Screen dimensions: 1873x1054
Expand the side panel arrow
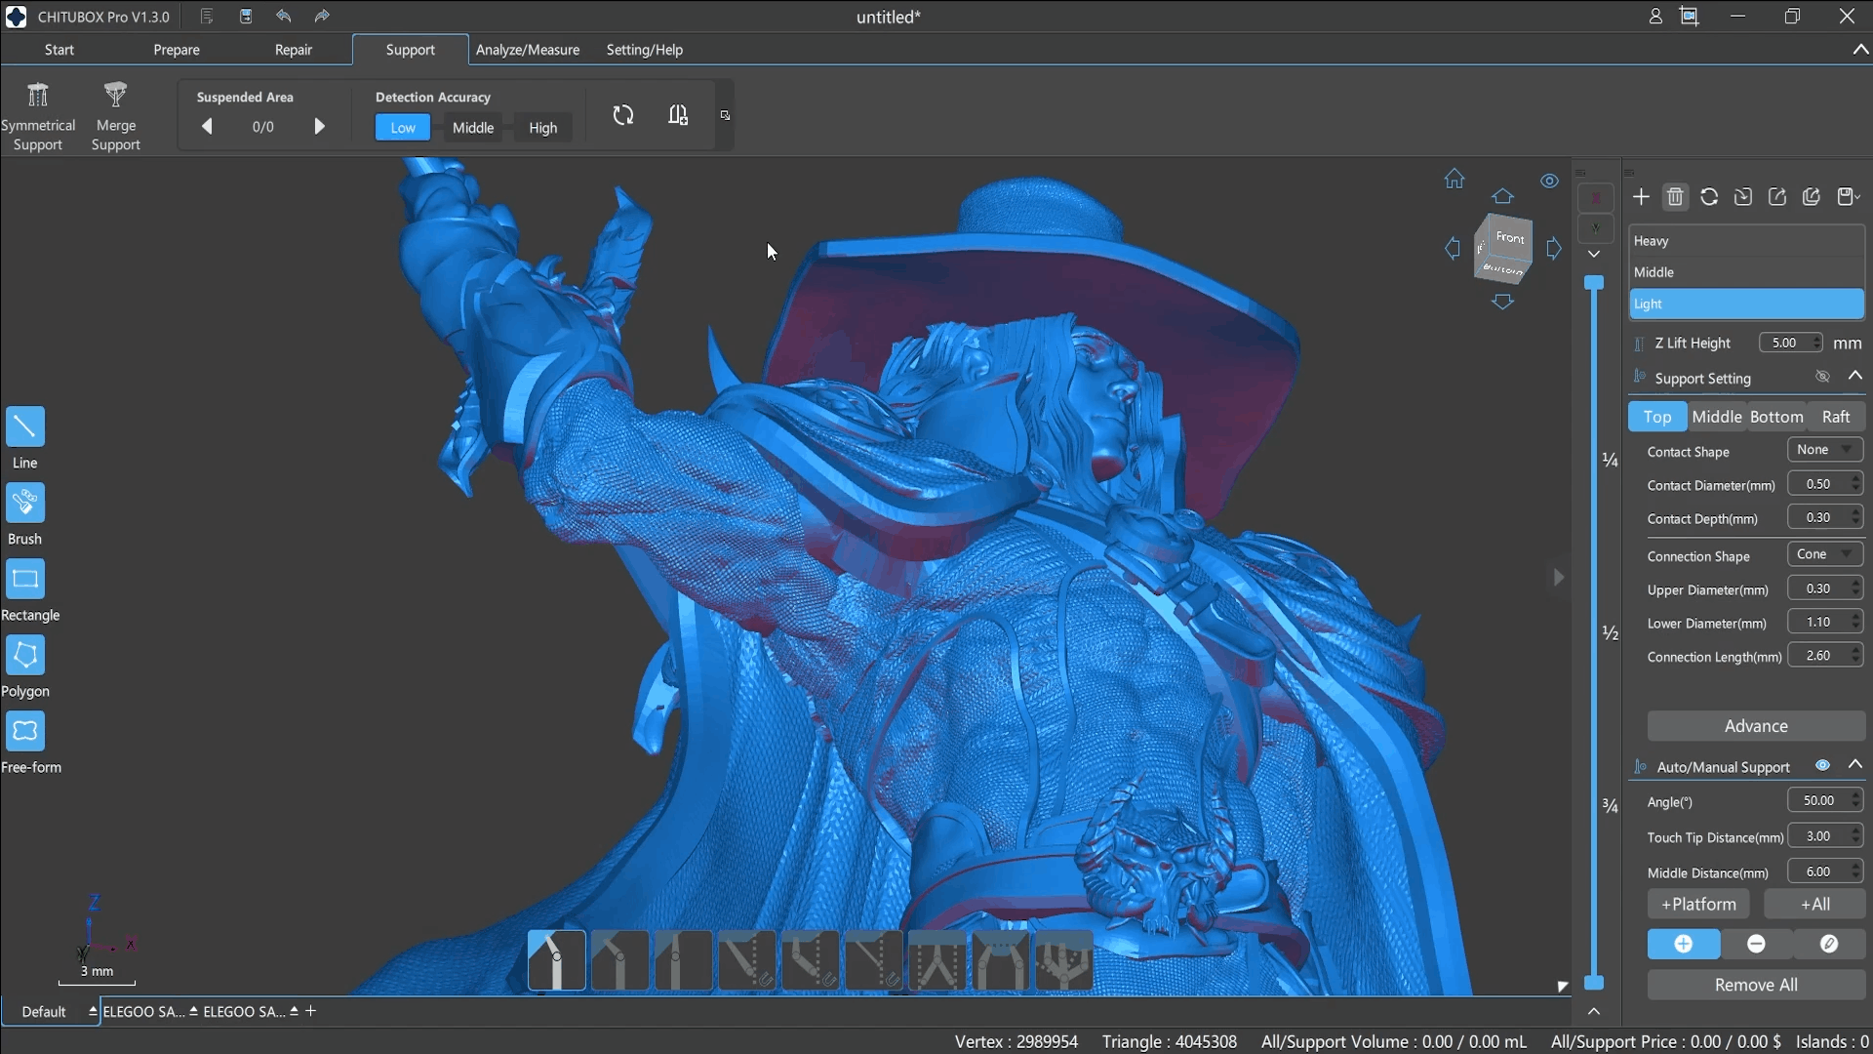click(x=1559, y=578)
